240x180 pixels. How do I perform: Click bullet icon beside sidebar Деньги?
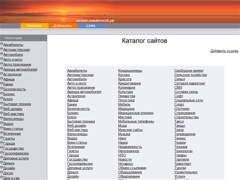tap(1, 163)
